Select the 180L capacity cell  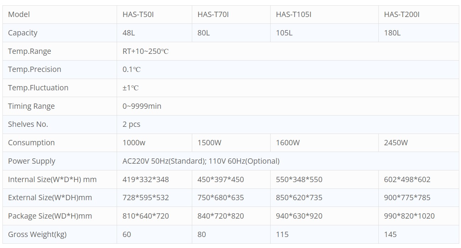(x=392, y=33)
